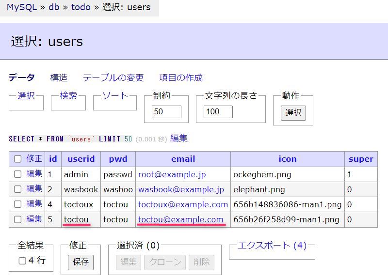
Task: Click the passwd password cell
Action: point(118,174)
